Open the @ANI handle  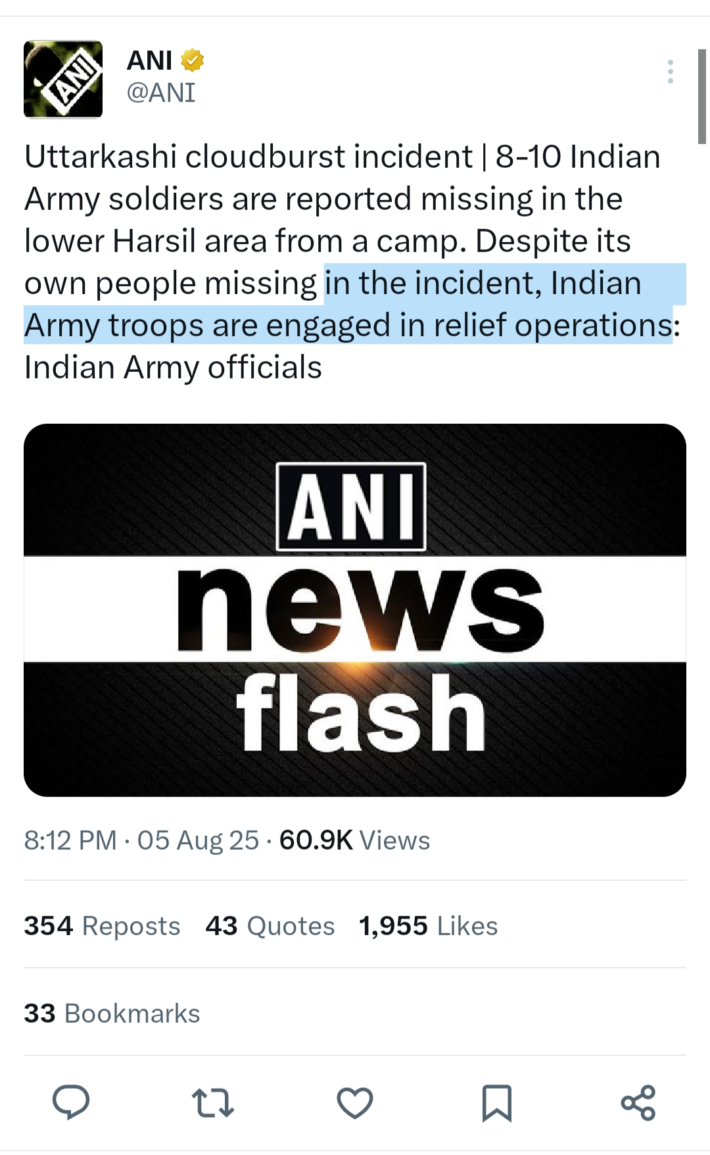(161, 93)
